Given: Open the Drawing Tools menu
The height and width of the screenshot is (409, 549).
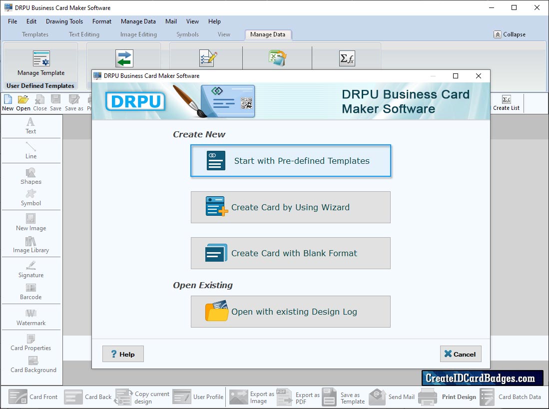Looking at the screenshot, I should click(x=64, y=21).
